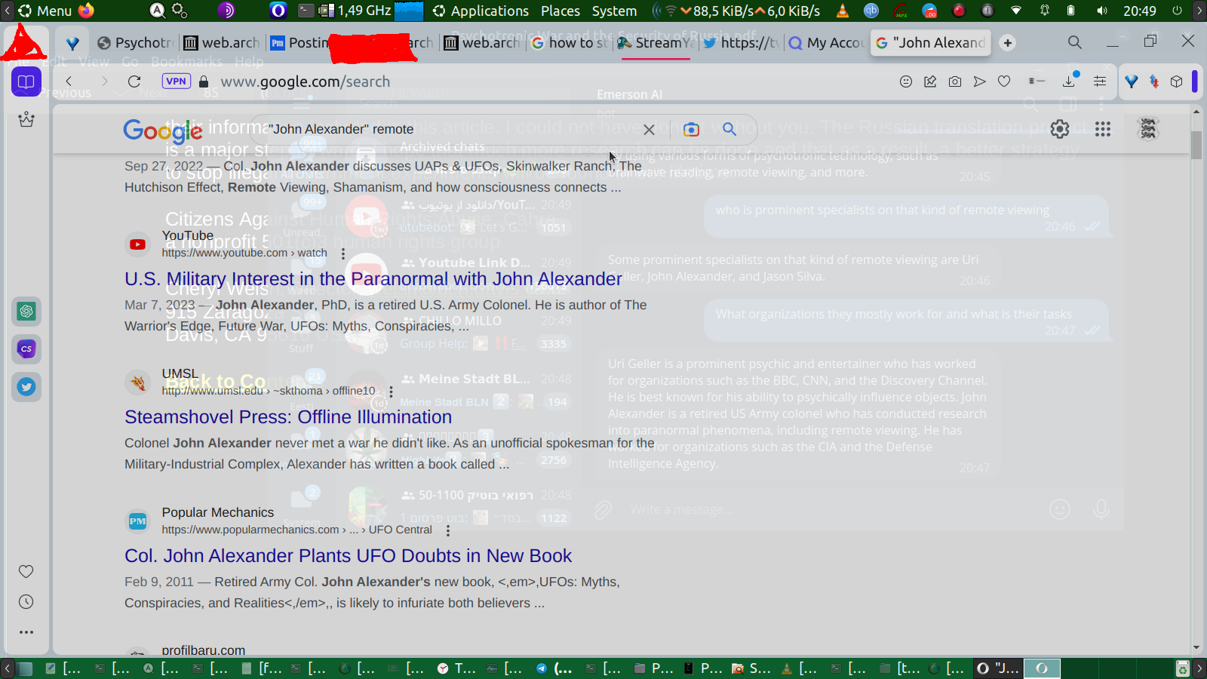Search by image with the Google Lens camera
The image size is (1207, 679).
(x=691, y=129)
